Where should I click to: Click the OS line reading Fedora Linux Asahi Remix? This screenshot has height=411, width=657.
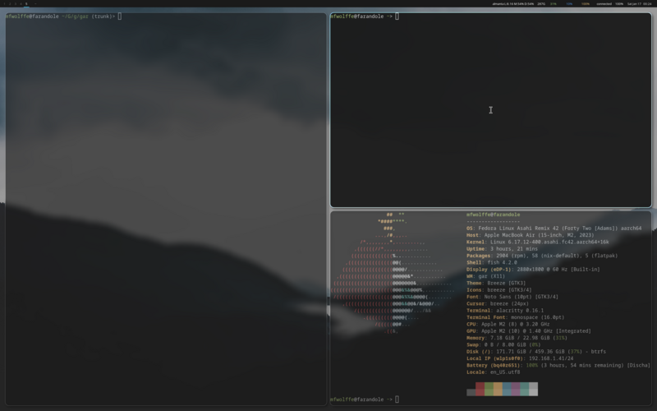(554, 229)
